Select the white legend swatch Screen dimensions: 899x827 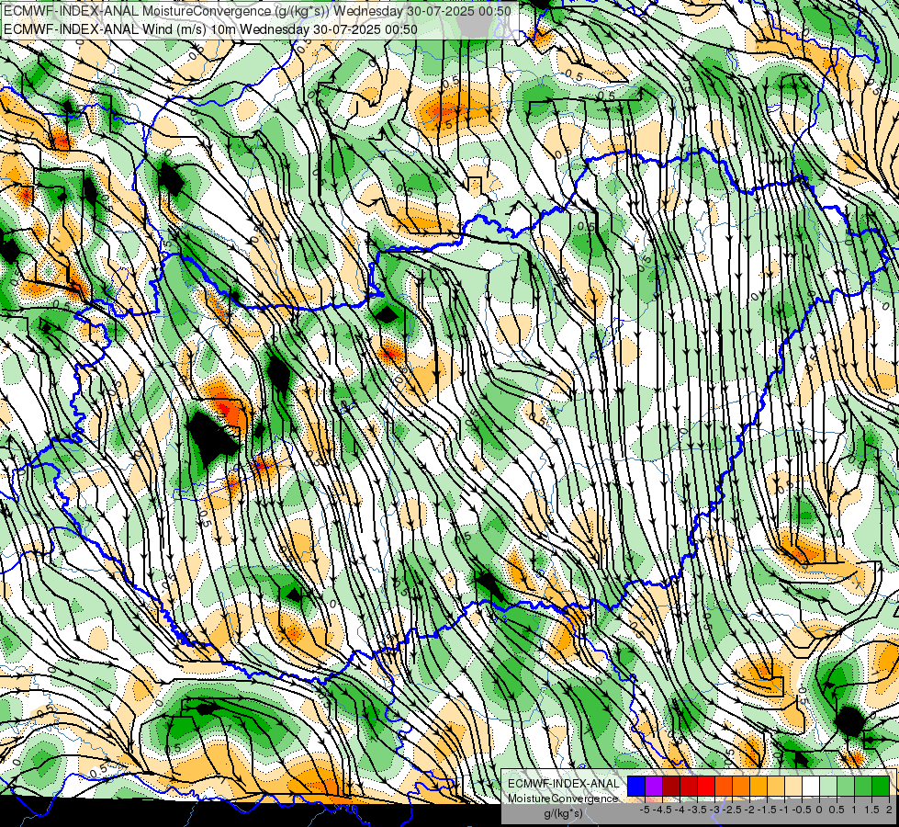click(811, 787)
